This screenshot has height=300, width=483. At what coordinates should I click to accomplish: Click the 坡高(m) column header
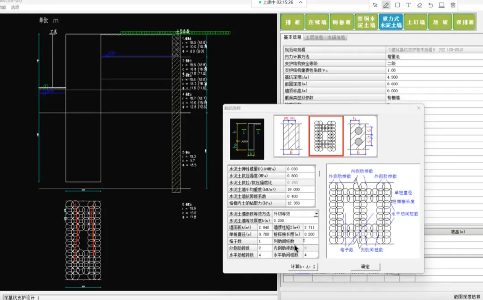point(458,232)
